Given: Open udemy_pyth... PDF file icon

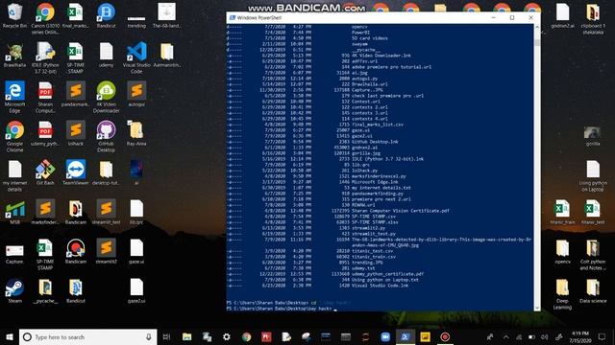Looking at the screenshot, I should point(45,133).
